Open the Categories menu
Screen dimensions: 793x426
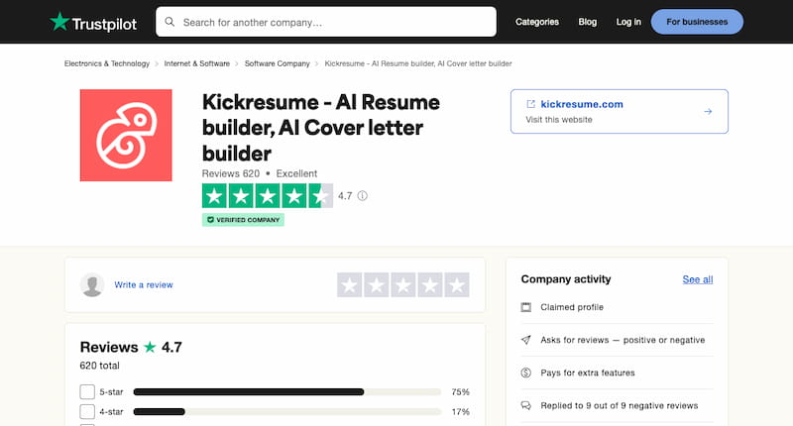(x=537, y=22)
